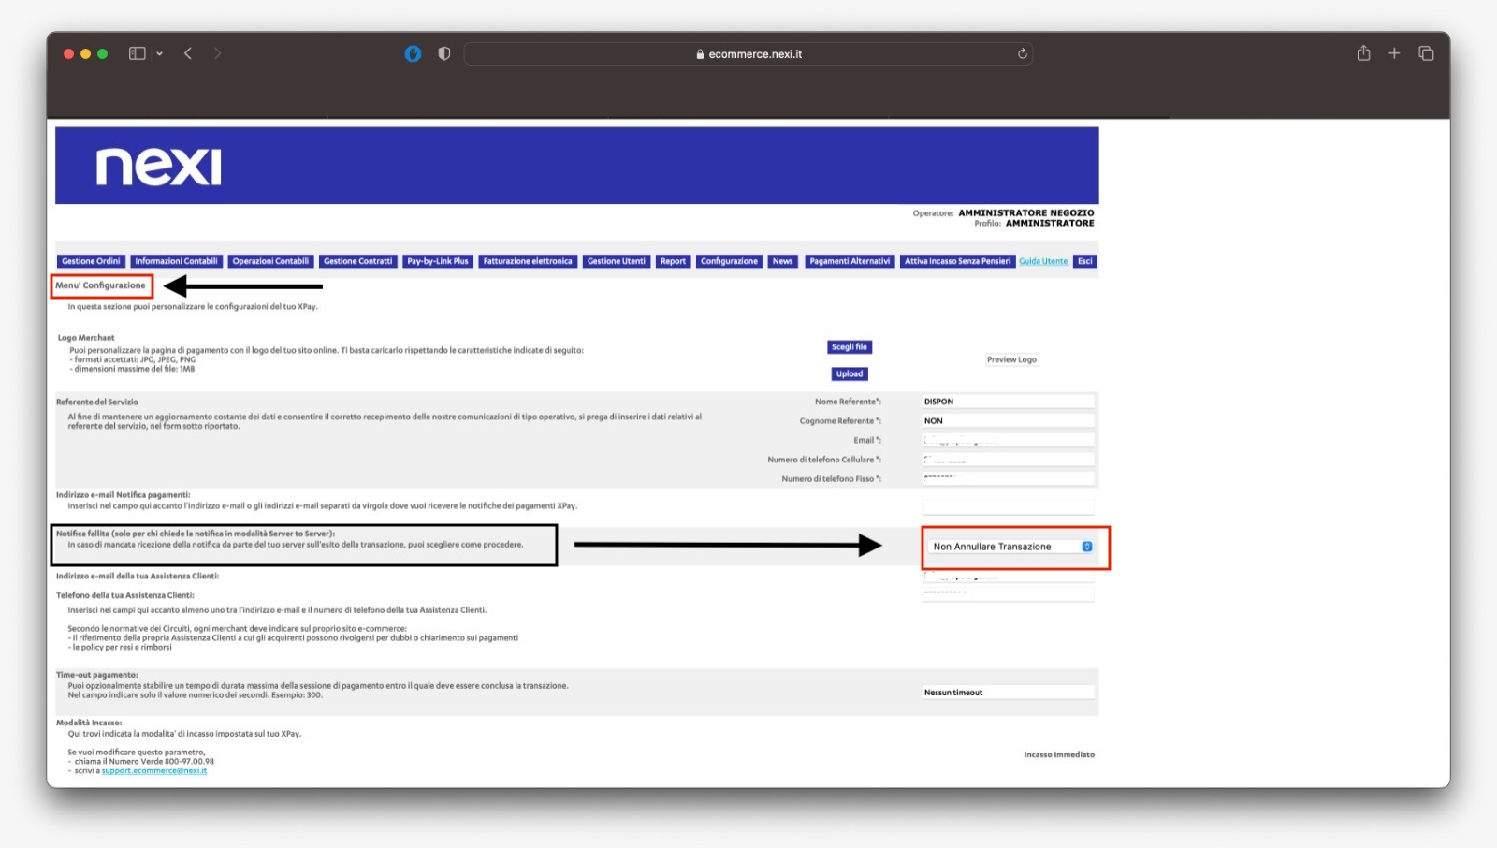Open the blue password manager extension icon

coord(413,53)
